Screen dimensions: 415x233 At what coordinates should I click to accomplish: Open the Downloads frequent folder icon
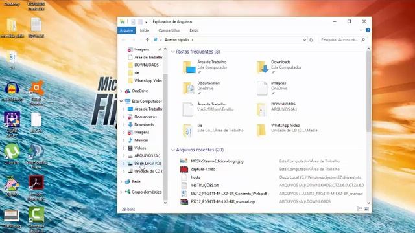pos(262,67)
